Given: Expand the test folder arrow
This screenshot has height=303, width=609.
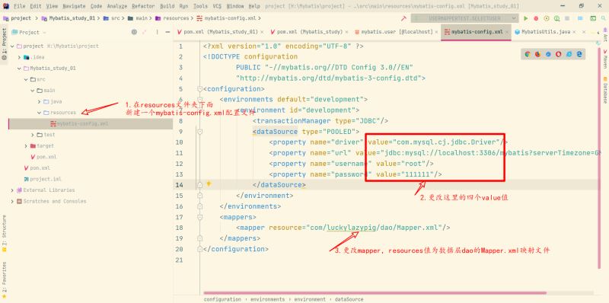Looking at the screenshot, I should [33, 135].
